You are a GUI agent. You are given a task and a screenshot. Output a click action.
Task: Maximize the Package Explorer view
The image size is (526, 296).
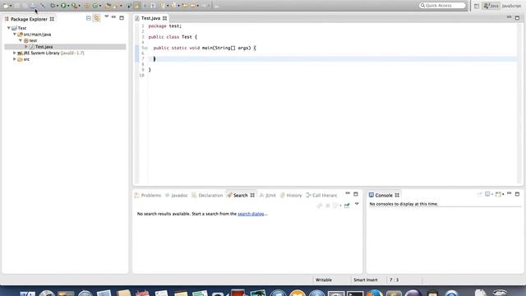coord(122,17)
